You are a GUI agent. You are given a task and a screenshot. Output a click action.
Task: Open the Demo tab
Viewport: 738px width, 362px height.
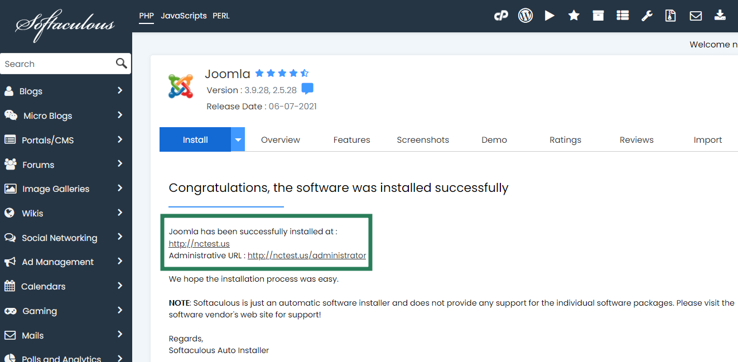pyautogui.click(x=494, y=140)
